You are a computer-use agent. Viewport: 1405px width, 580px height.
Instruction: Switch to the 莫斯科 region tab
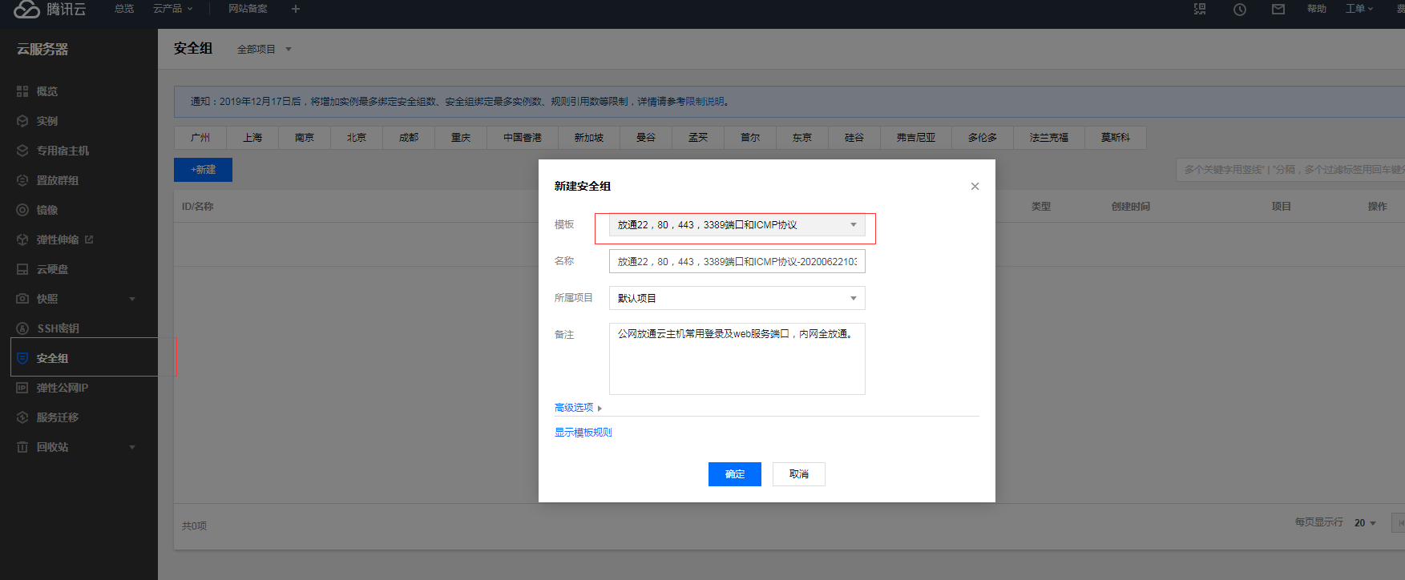pyautogui.click(x=1116, y=138)
